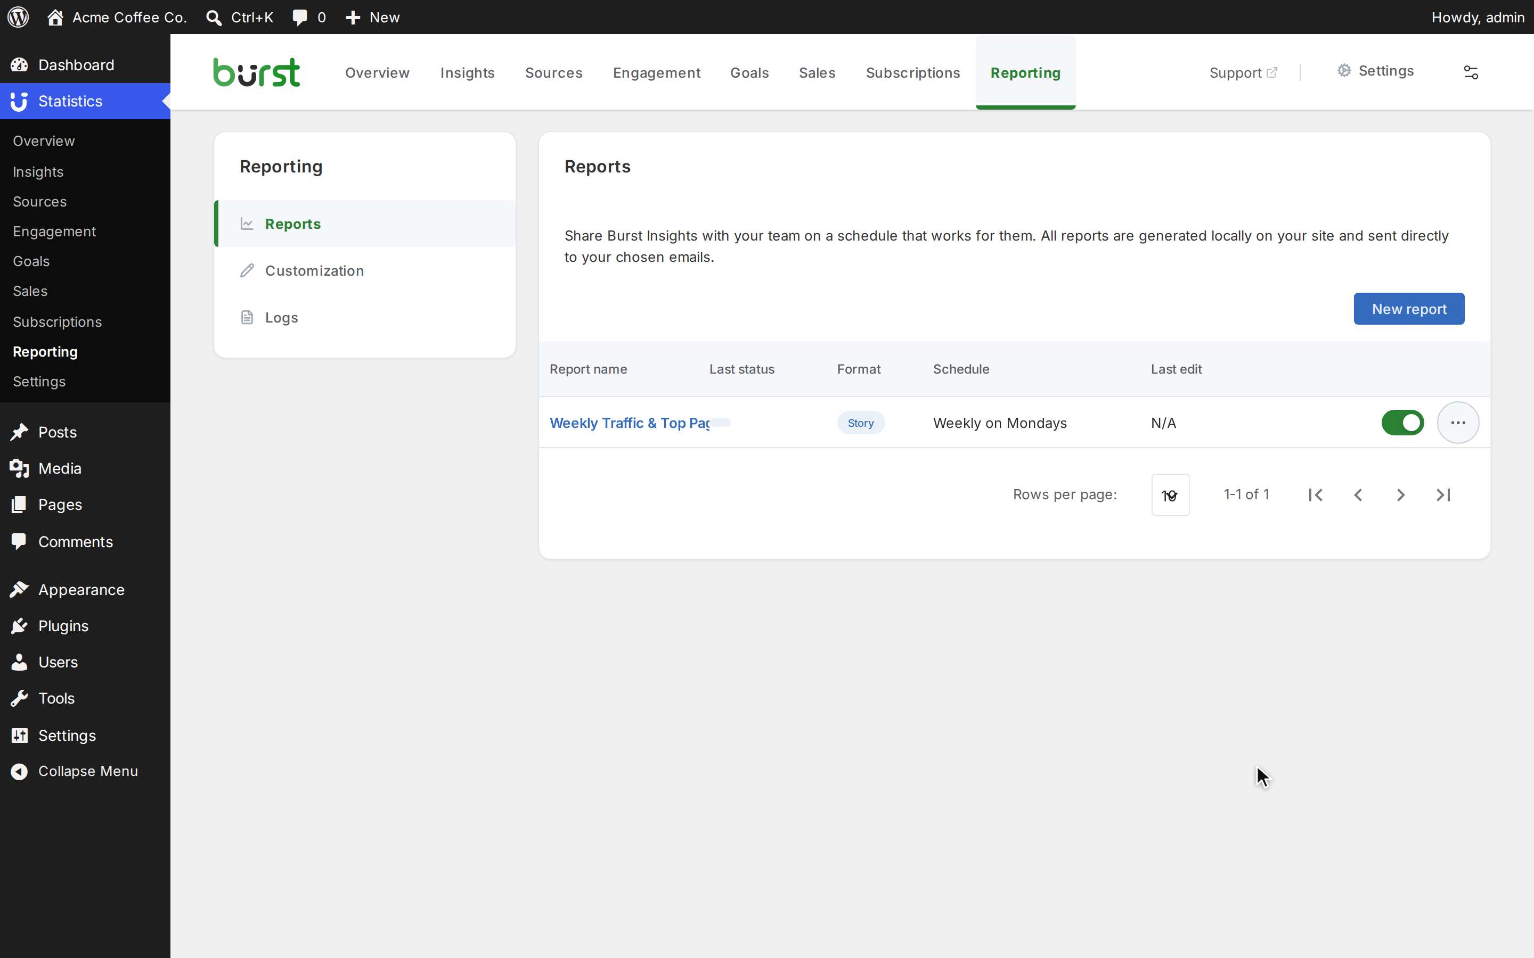Open Tools in WordPress sidebar
This screenshot has height=958, width=1534.
click(85, 698)
